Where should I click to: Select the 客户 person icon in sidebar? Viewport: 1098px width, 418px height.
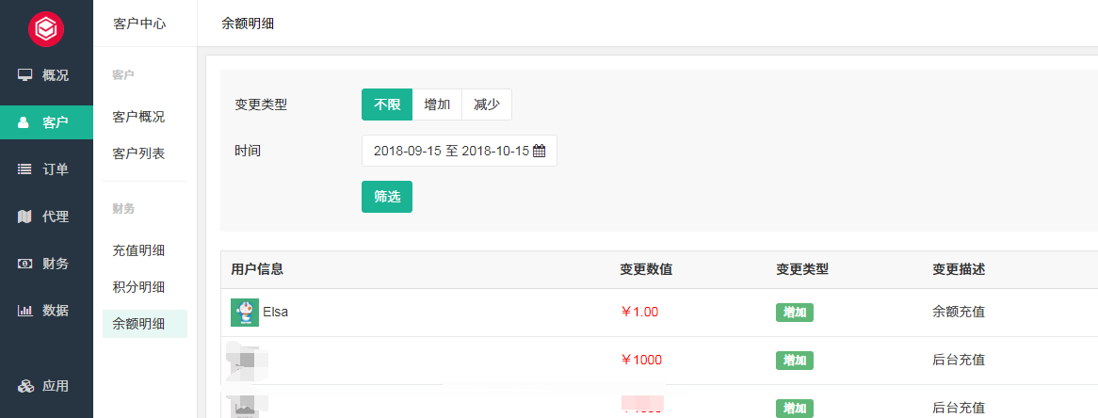(24, 122)
